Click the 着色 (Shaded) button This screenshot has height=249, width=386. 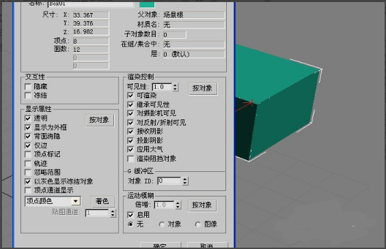pos(102,201)
